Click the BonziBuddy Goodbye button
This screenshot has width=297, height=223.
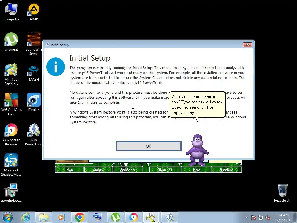click(x=226, y=170)
